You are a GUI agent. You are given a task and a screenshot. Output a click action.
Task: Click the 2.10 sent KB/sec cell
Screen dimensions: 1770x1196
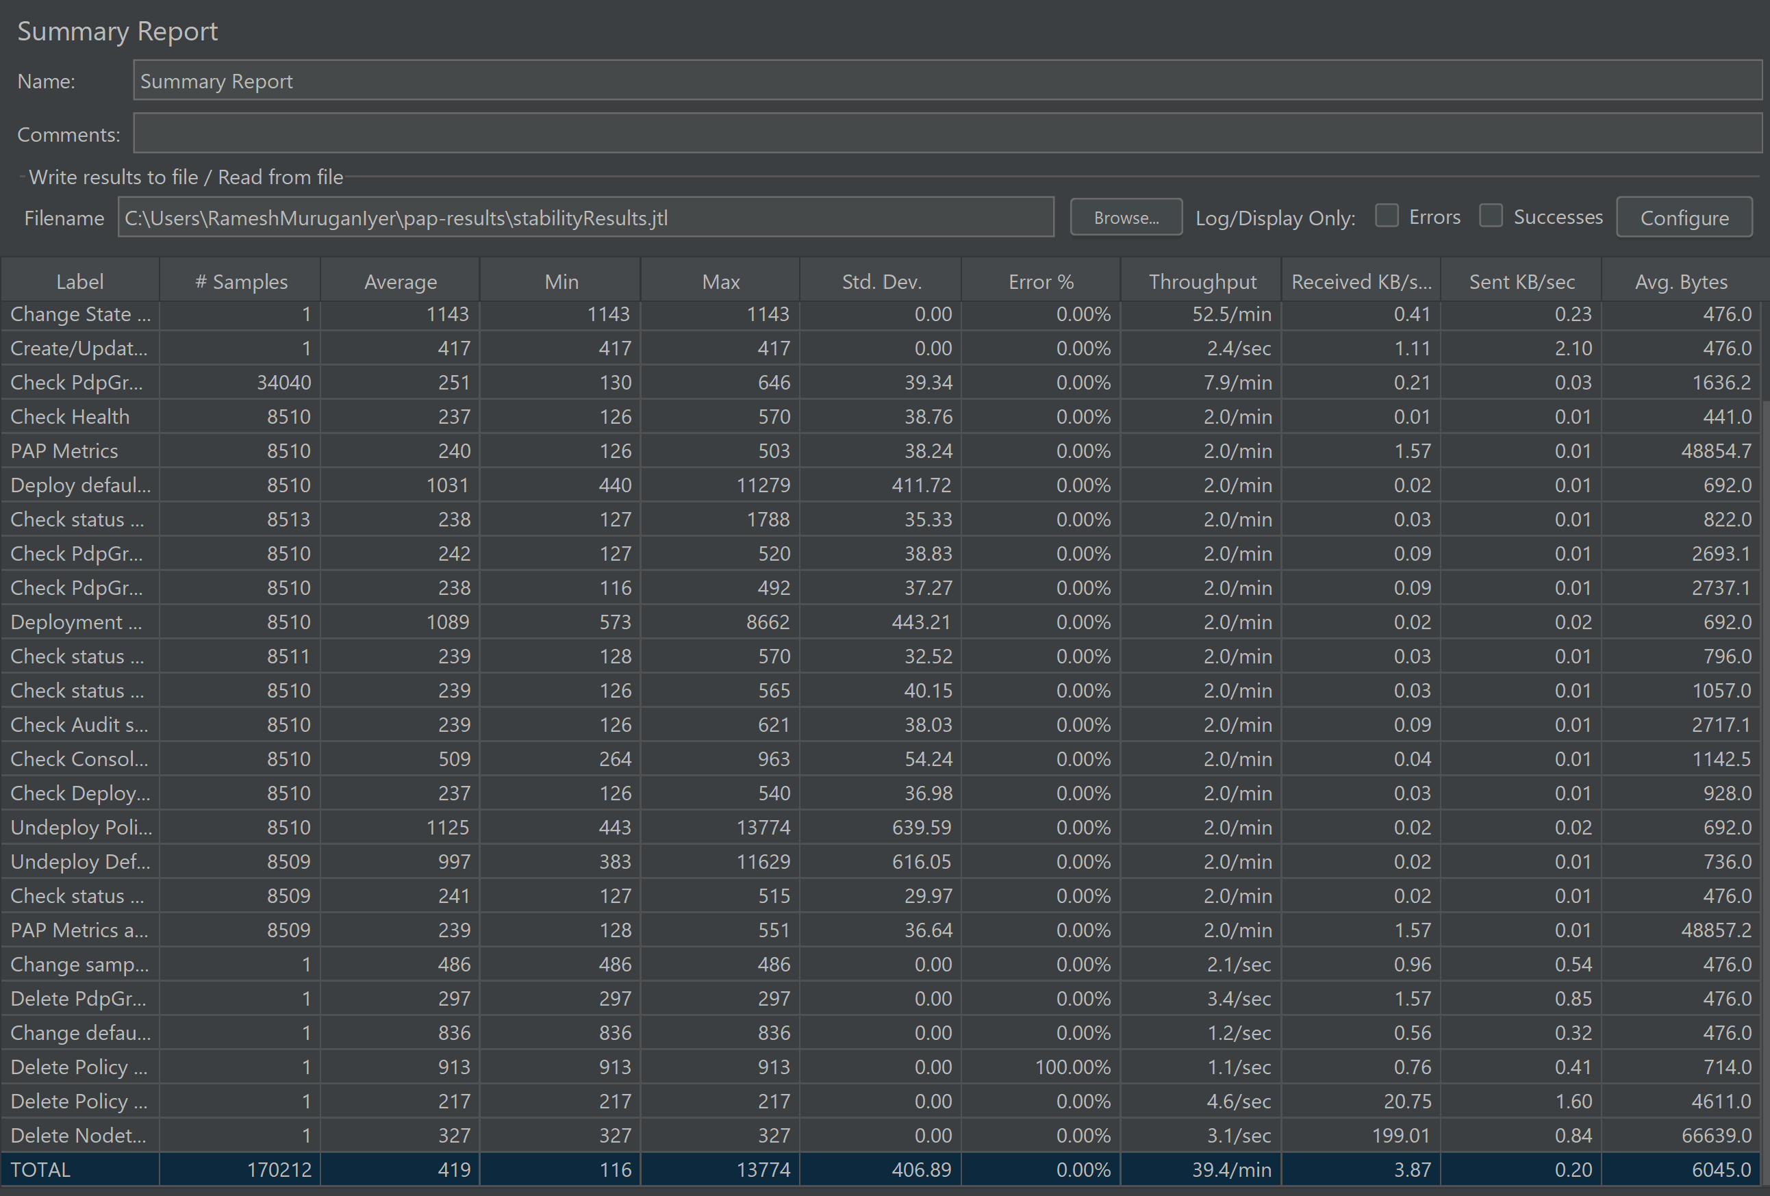tap(1521, 348)
